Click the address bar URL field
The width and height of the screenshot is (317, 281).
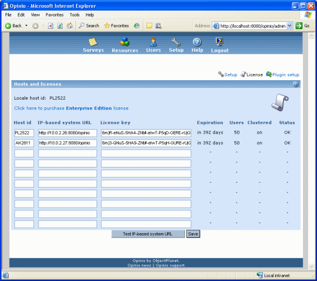(x=253, y=26)
